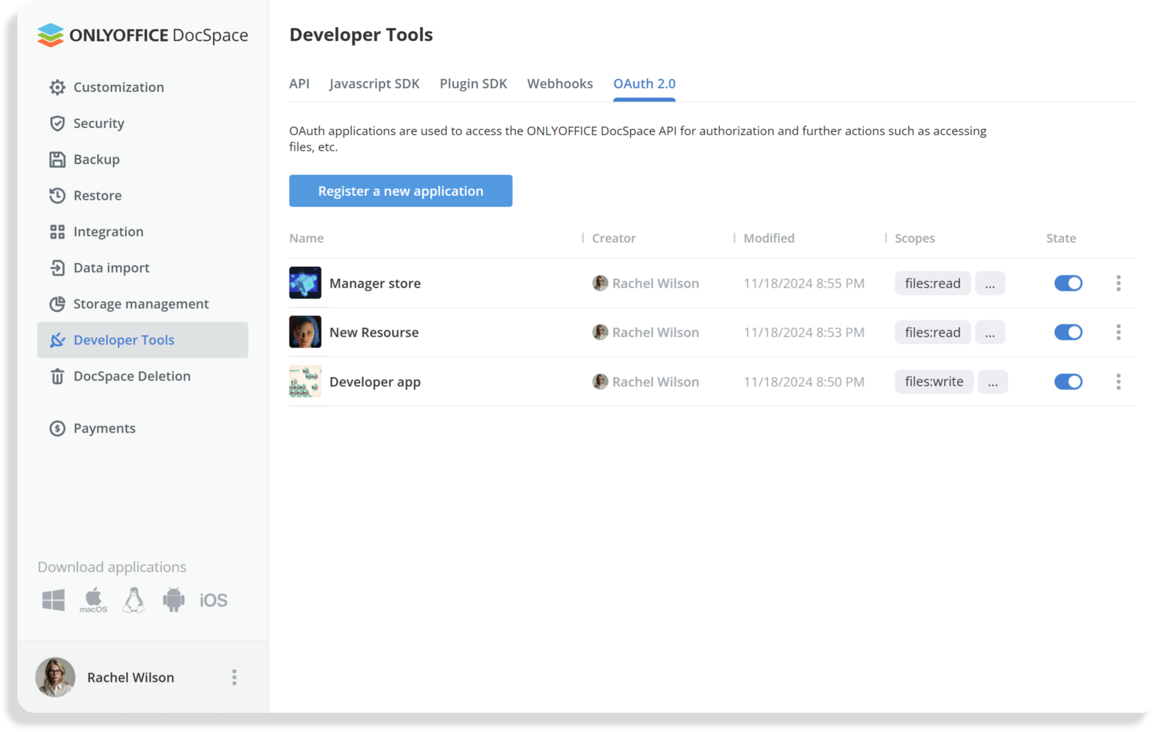This screenshot has width=1158, height=732.
Task: Disable the Manager store application toggle
Action: 1068,283
